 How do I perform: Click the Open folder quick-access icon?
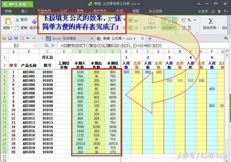tap(4, 38)
